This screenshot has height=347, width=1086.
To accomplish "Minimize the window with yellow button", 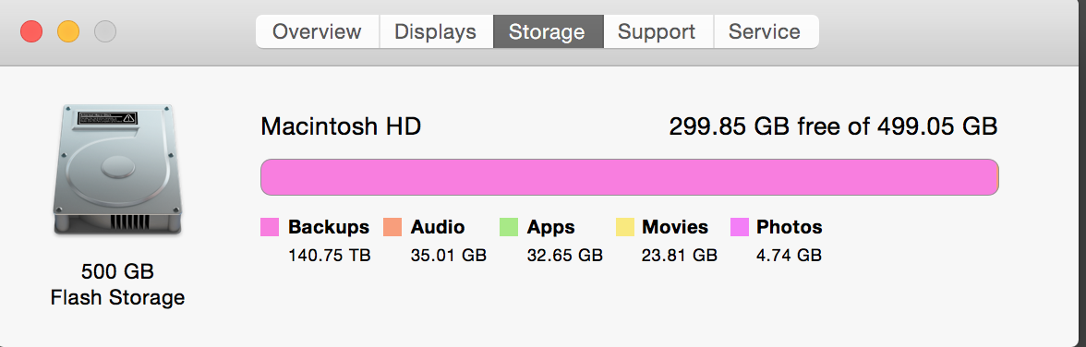I will pyautogui.click(x=68, y=32).
